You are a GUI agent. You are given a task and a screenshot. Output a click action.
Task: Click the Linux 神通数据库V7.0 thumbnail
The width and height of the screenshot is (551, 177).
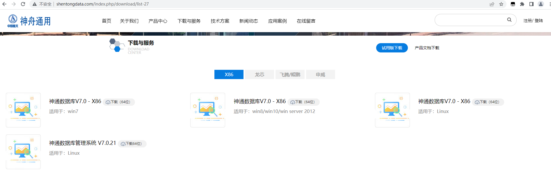click(392, 110)
